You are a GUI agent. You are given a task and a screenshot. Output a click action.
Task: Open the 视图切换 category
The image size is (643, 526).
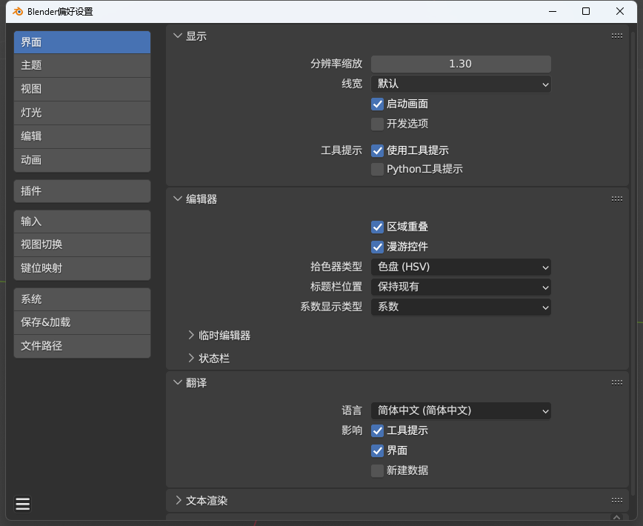82,244
